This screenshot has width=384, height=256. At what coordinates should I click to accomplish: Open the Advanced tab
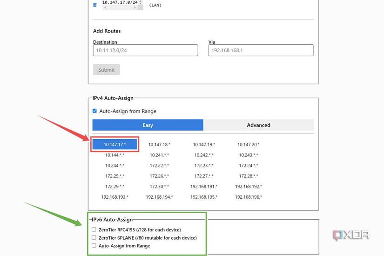click(258, 125)
